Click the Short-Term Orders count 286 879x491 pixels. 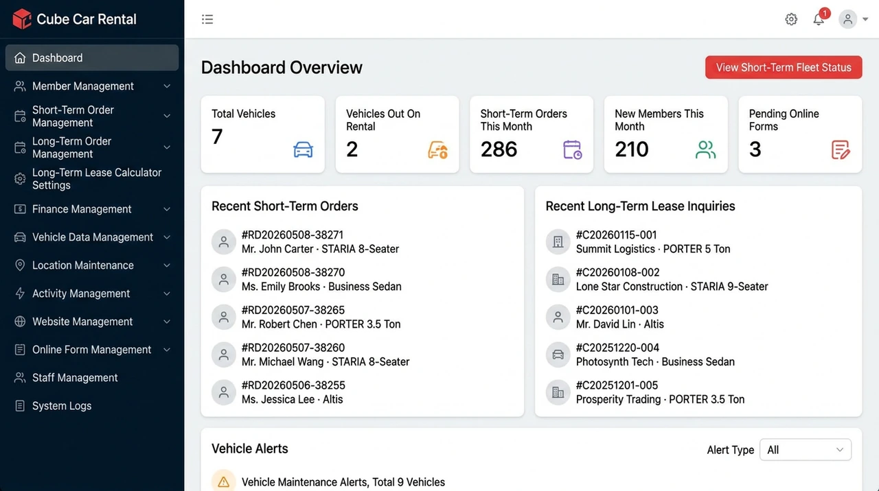point(499,149)
